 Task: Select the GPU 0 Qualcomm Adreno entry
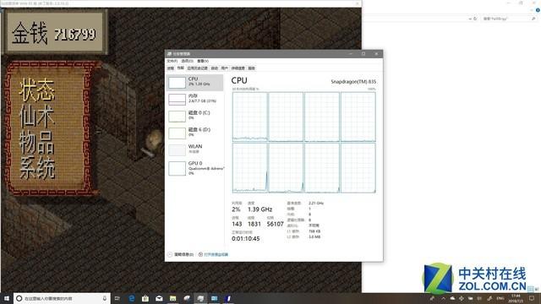coord(195,168)
